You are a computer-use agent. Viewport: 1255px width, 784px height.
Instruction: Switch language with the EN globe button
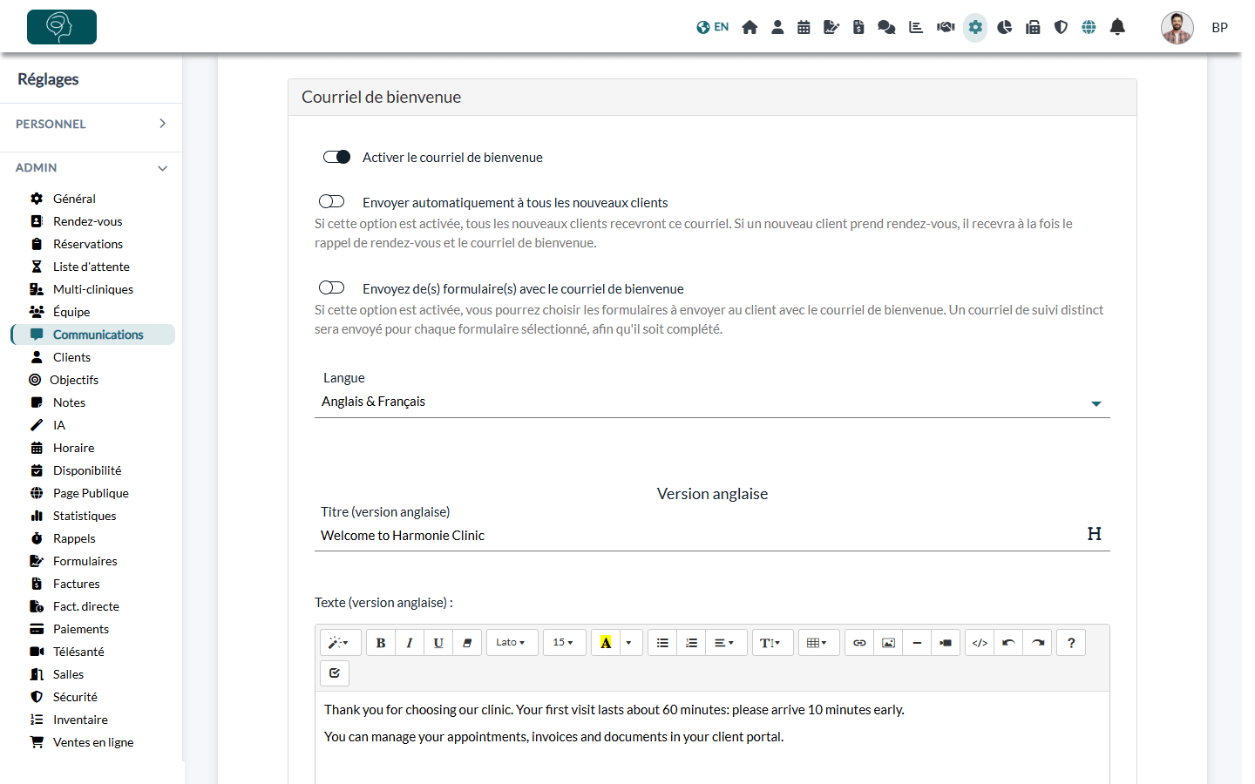[713, 27]
